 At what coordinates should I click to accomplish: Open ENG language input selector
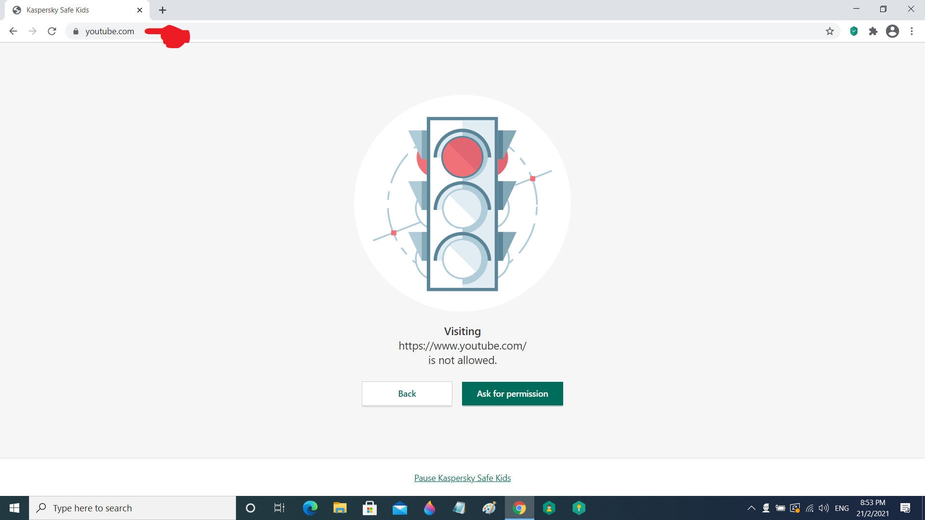842,508
